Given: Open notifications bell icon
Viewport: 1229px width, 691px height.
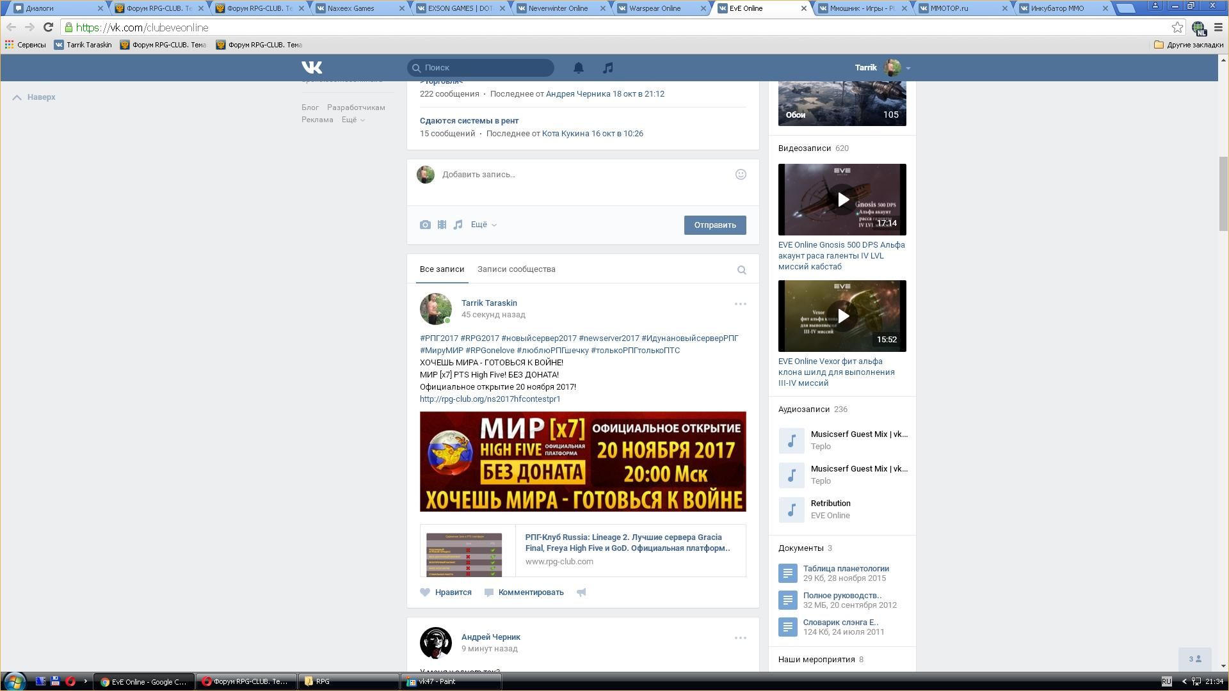Looking at the screenshot, I should click(x=578, y=67).
